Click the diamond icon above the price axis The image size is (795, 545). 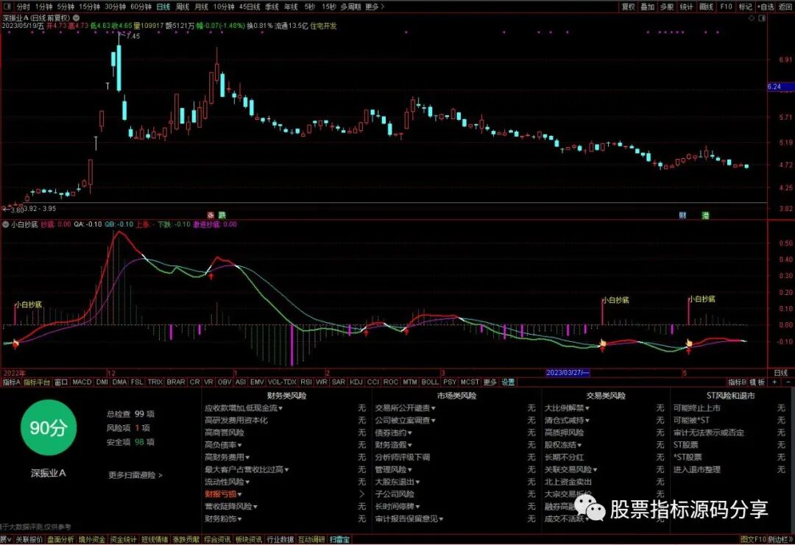click(x=752, y=18)
